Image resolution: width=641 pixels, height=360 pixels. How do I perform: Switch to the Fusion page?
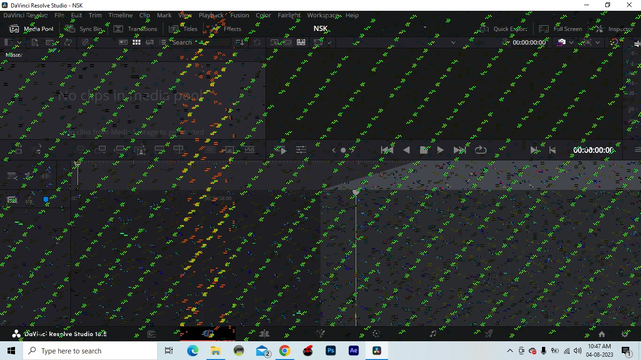(x=320, y=334)
